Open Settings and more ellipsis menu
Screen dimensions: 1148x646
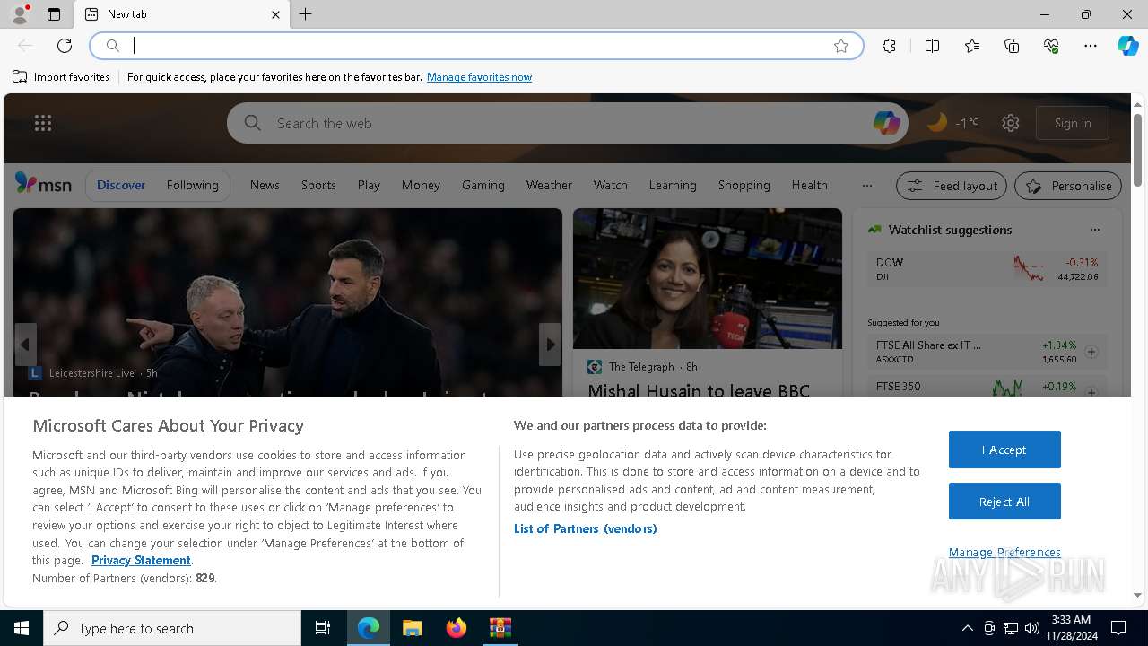[1091, 46]
